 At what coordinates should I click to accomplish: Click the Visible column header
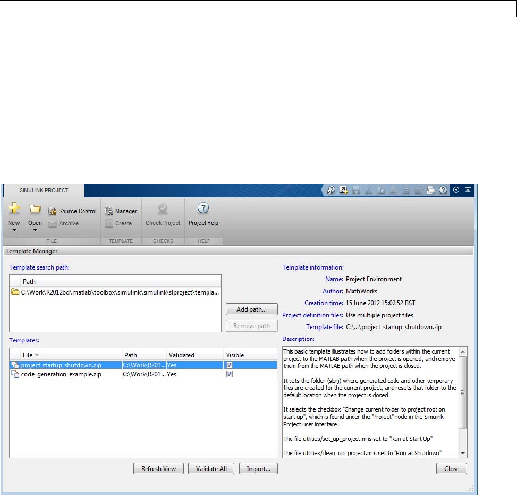pyautogui.click(x=251, y=355)
